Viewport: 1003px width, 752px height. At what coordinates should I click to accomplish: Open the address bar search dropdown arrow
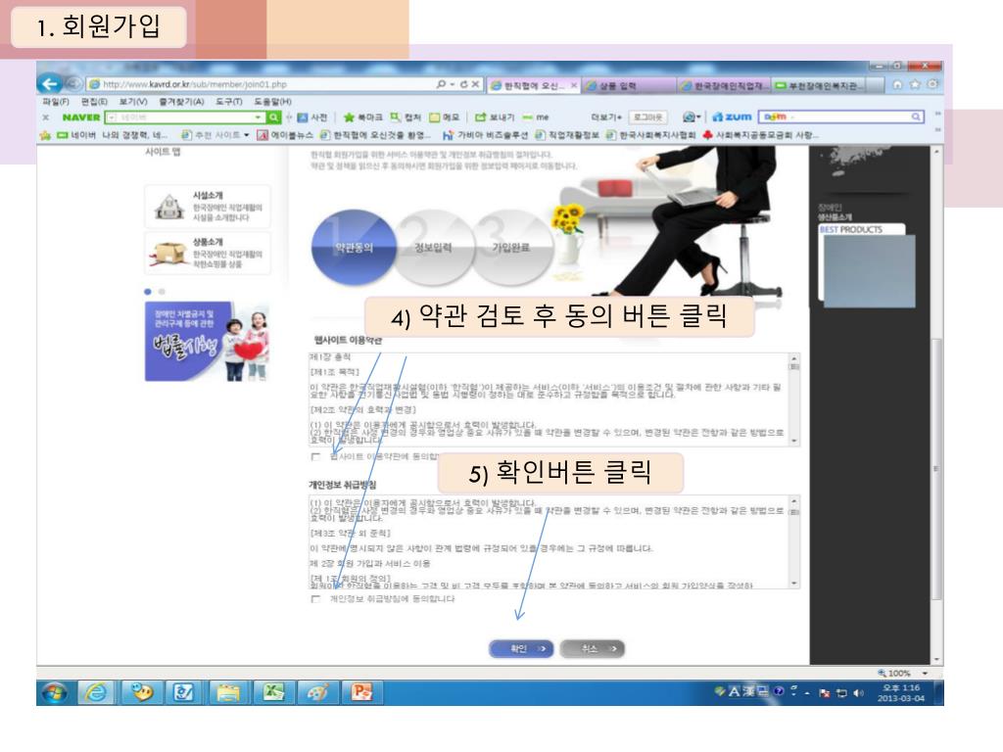pos(453,84)
